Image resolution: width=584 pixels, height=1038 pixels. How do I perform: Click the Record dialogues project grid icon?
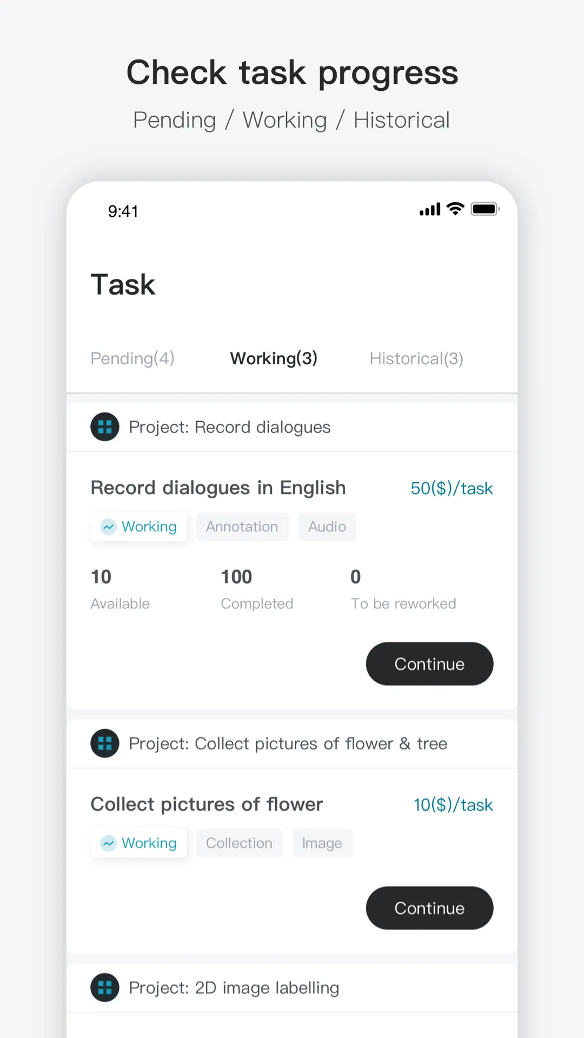(x=105, y=427)
